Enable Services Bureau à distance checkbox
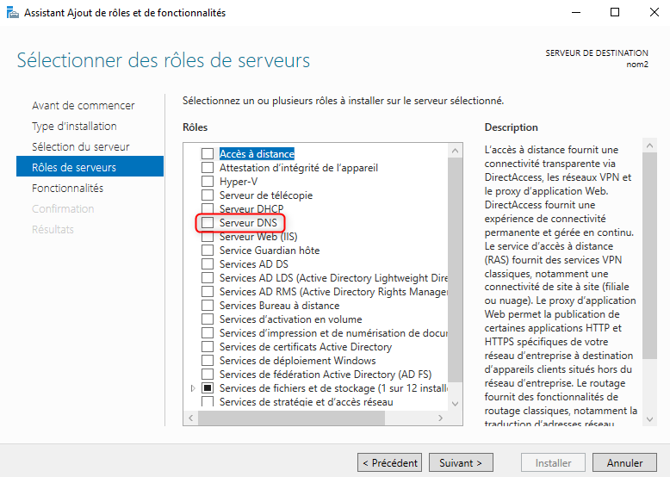The width and height of the screenshot is (670, 477). pos(208,306)
